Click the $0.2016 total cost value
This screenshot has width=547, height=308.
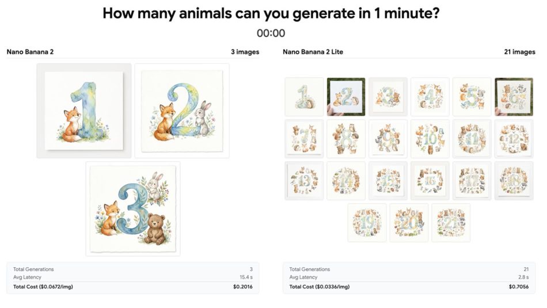pyautogui.click(x=243, y=287)
